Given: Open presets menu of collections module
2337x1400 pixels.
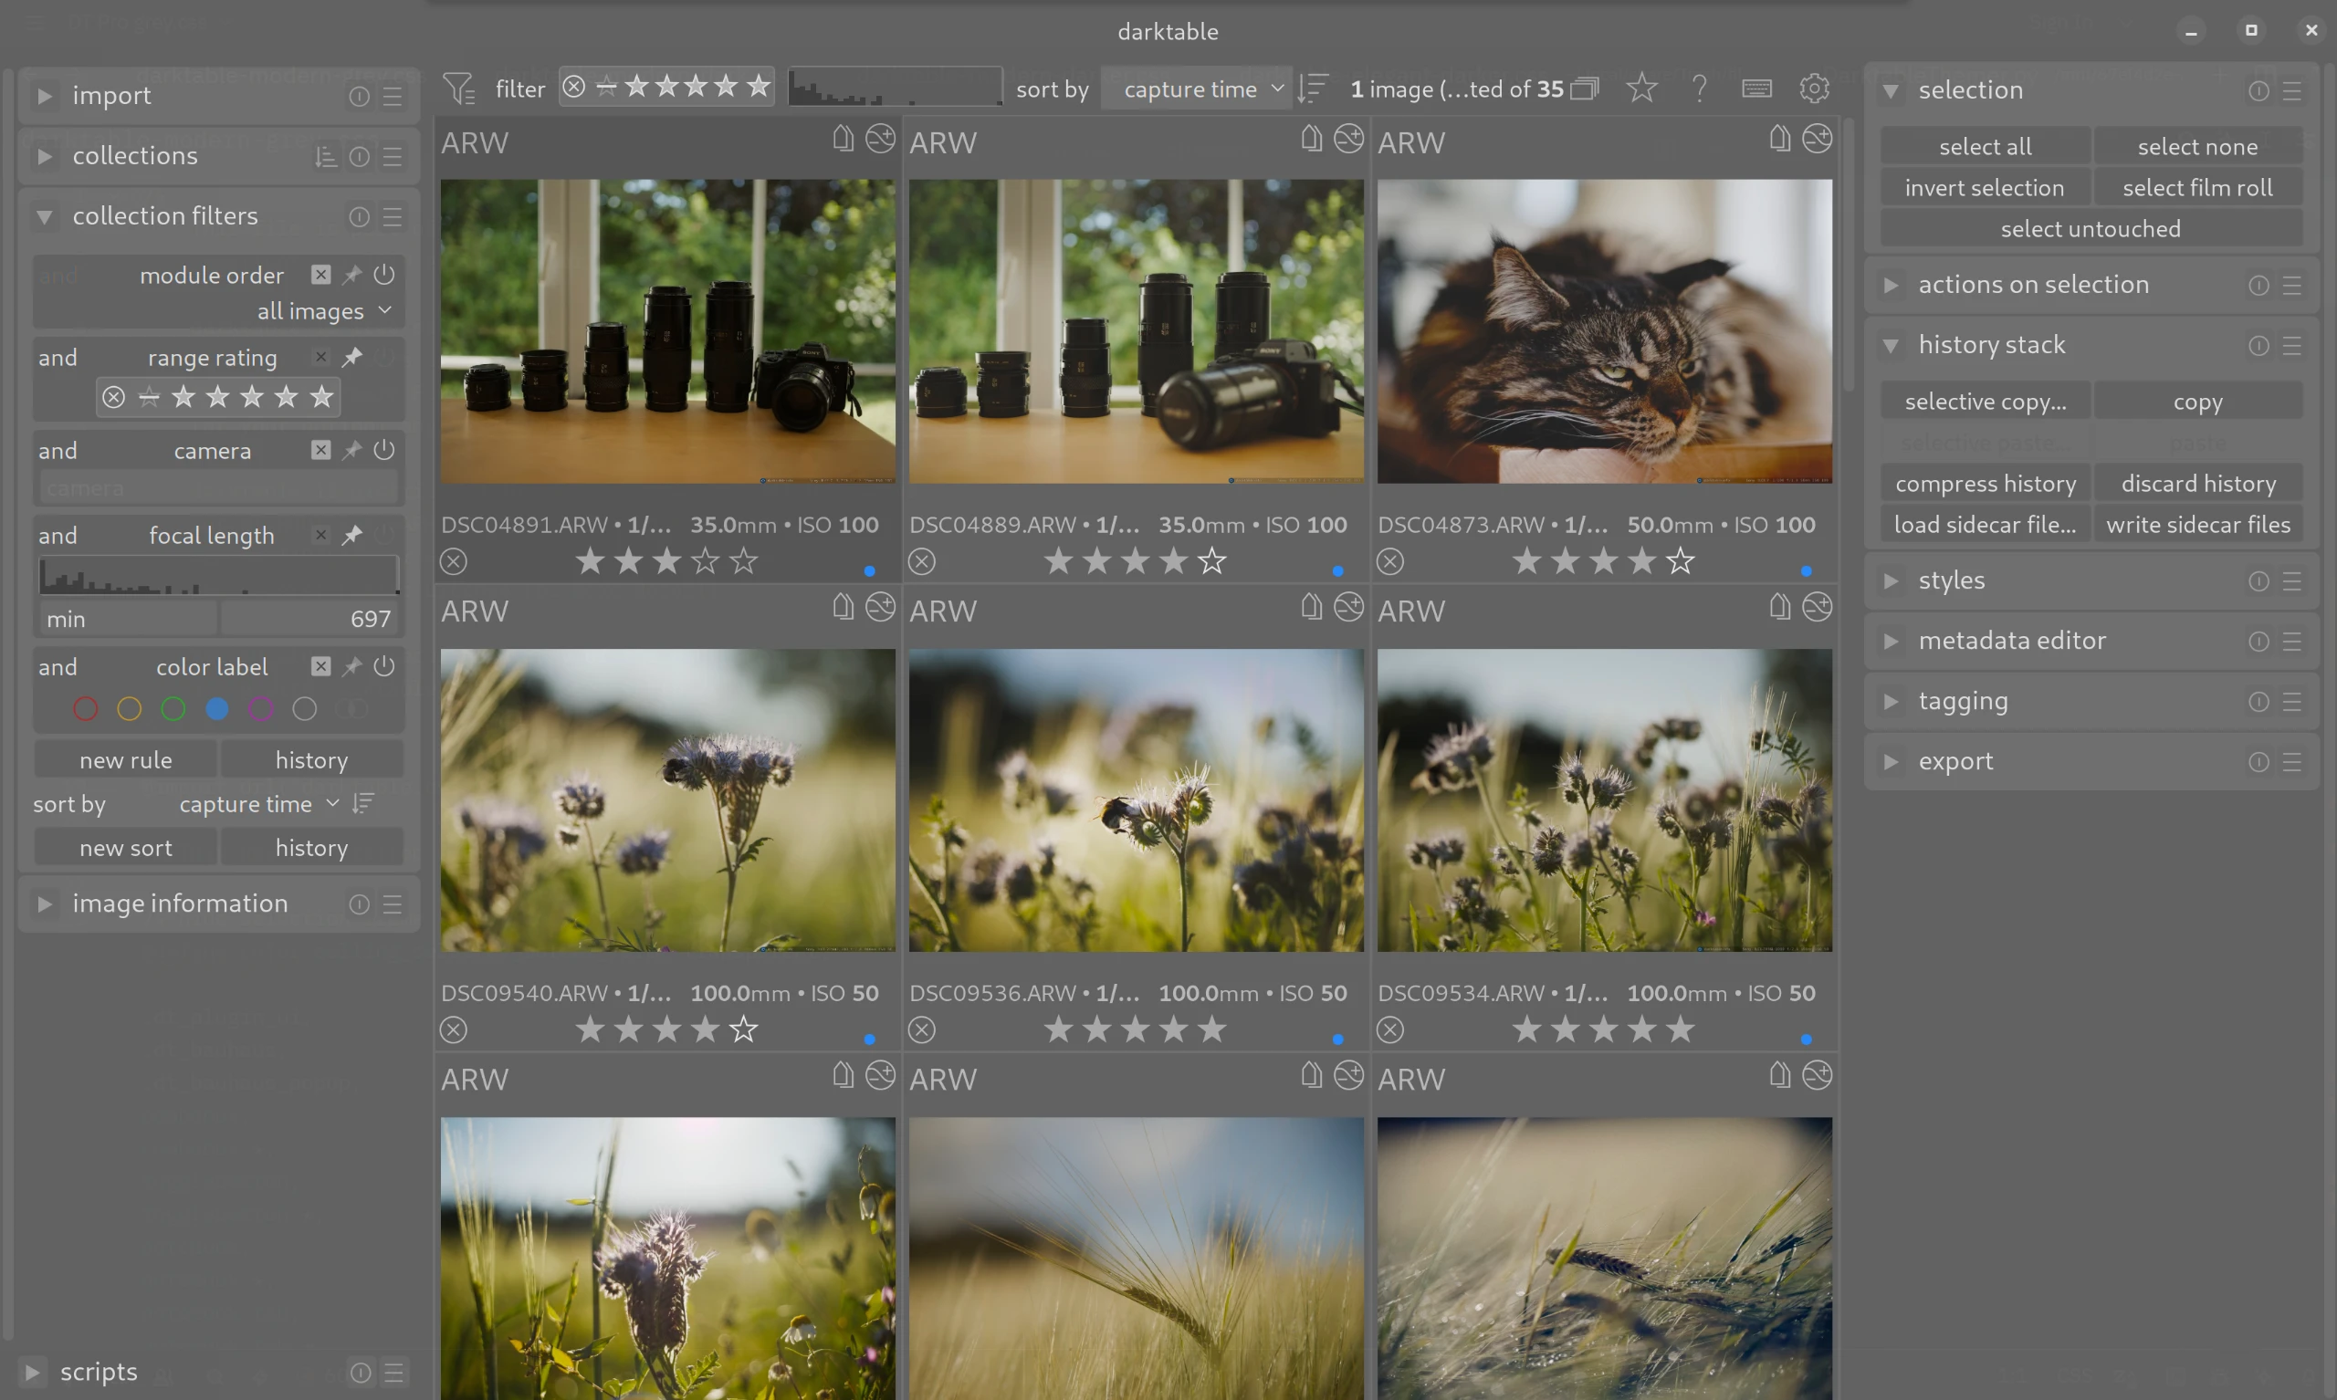Looking at the screenshot, I should pos(393,157).
